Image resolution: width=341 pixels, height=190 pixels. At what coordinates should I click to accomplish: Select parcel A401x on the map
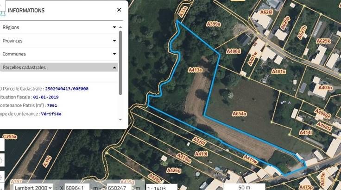tap(278, 71)
